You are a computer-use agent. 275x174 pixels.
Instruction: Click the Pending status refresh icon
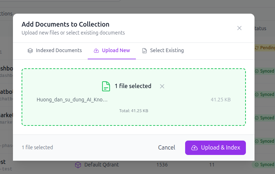pyautogui.click(x=257, y=48)
